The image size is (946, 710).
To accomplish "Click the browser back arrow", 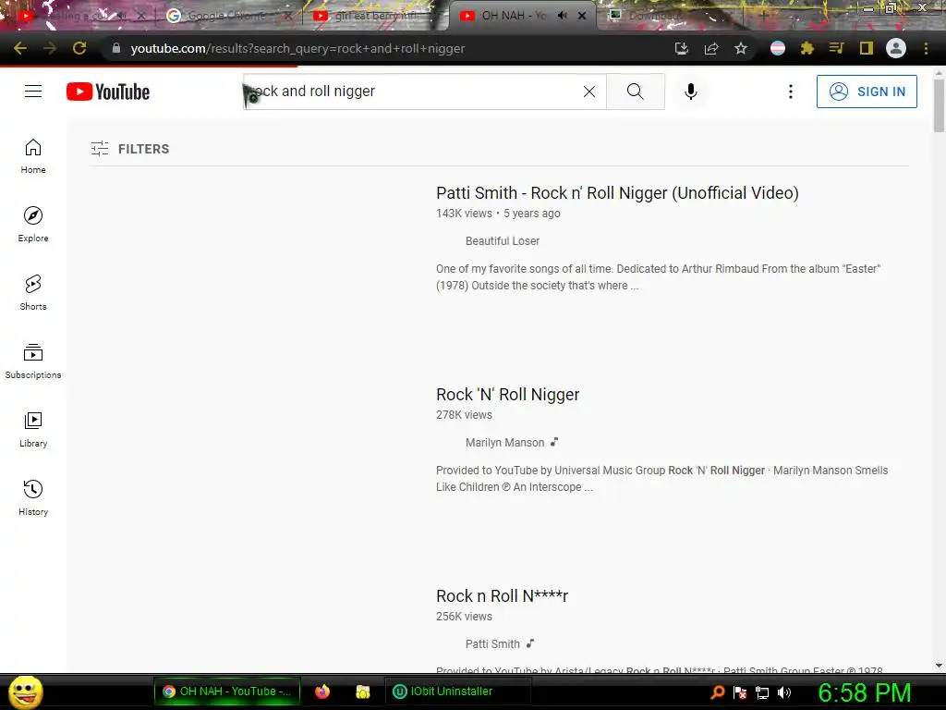I will coord(20,48).
